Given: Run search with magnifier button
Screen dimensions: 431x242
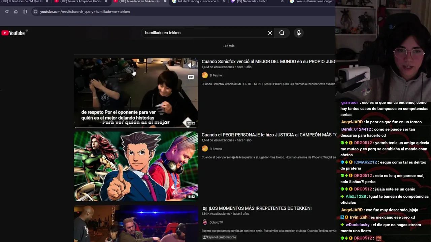Looking at the screenshot, I should [x=282, y=33].
